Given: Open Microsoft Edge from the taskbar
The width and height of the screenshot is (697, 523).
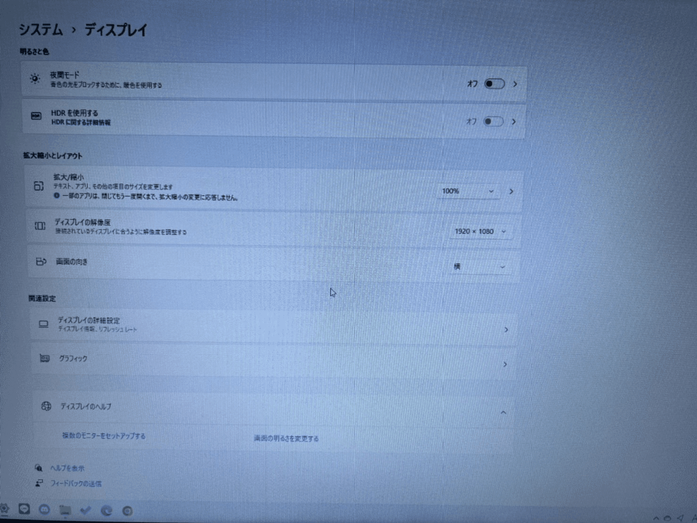Looking at the screenshot, I should click(107, 511).
